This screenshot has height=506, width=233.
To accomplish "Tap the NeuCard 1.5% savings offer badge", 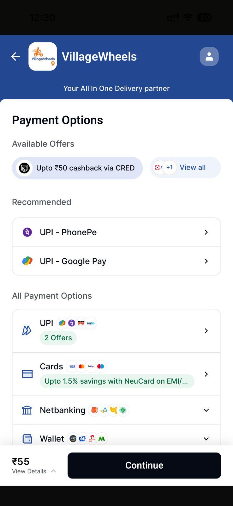I will click(x=117, y=381).
